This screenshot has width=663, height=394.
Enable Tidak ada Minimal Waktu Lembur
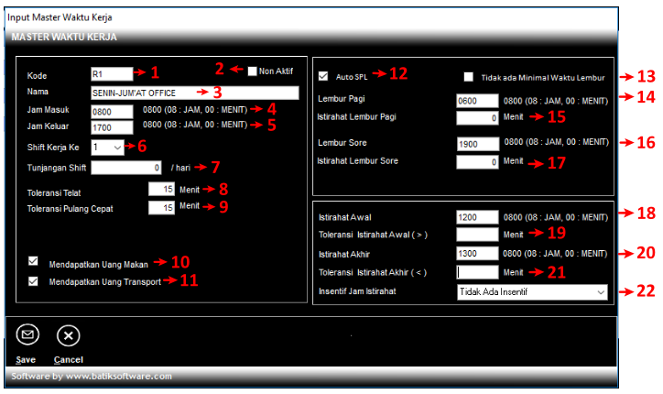470,77
